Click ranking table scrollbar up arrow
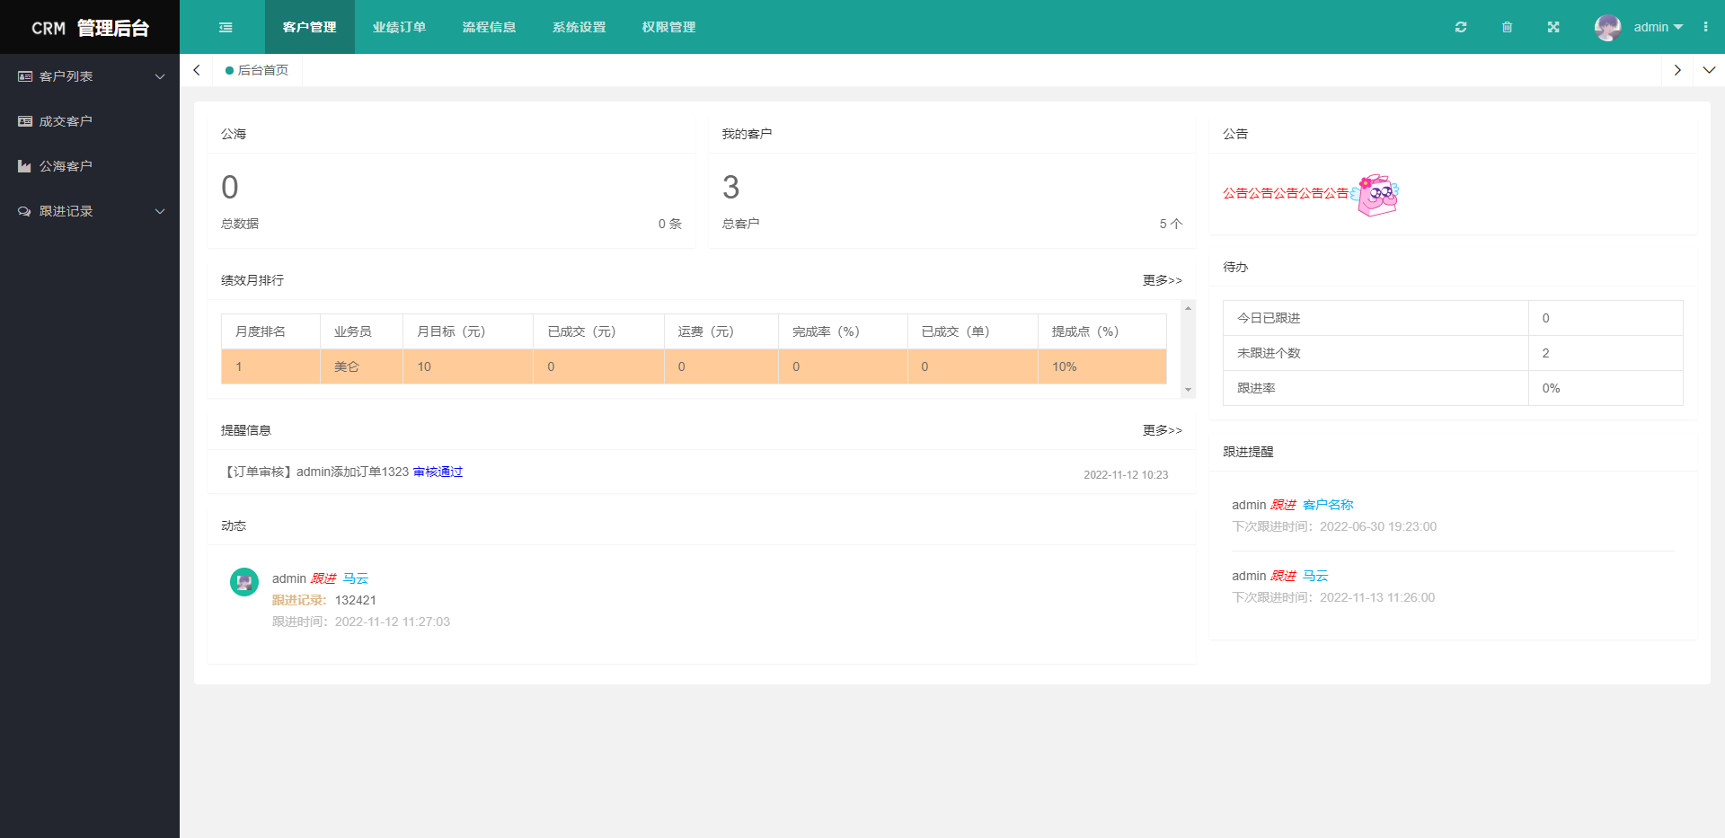 (x=1188, y=308)
